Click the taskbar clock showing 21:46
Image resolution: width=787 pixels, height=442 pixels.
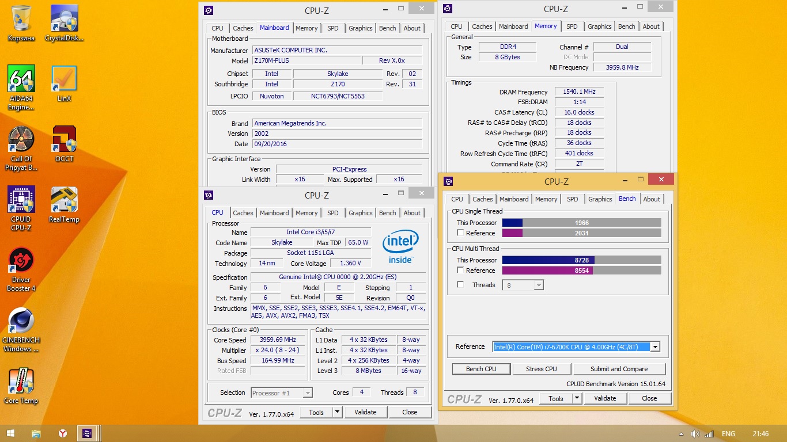(x=760, y=433)
